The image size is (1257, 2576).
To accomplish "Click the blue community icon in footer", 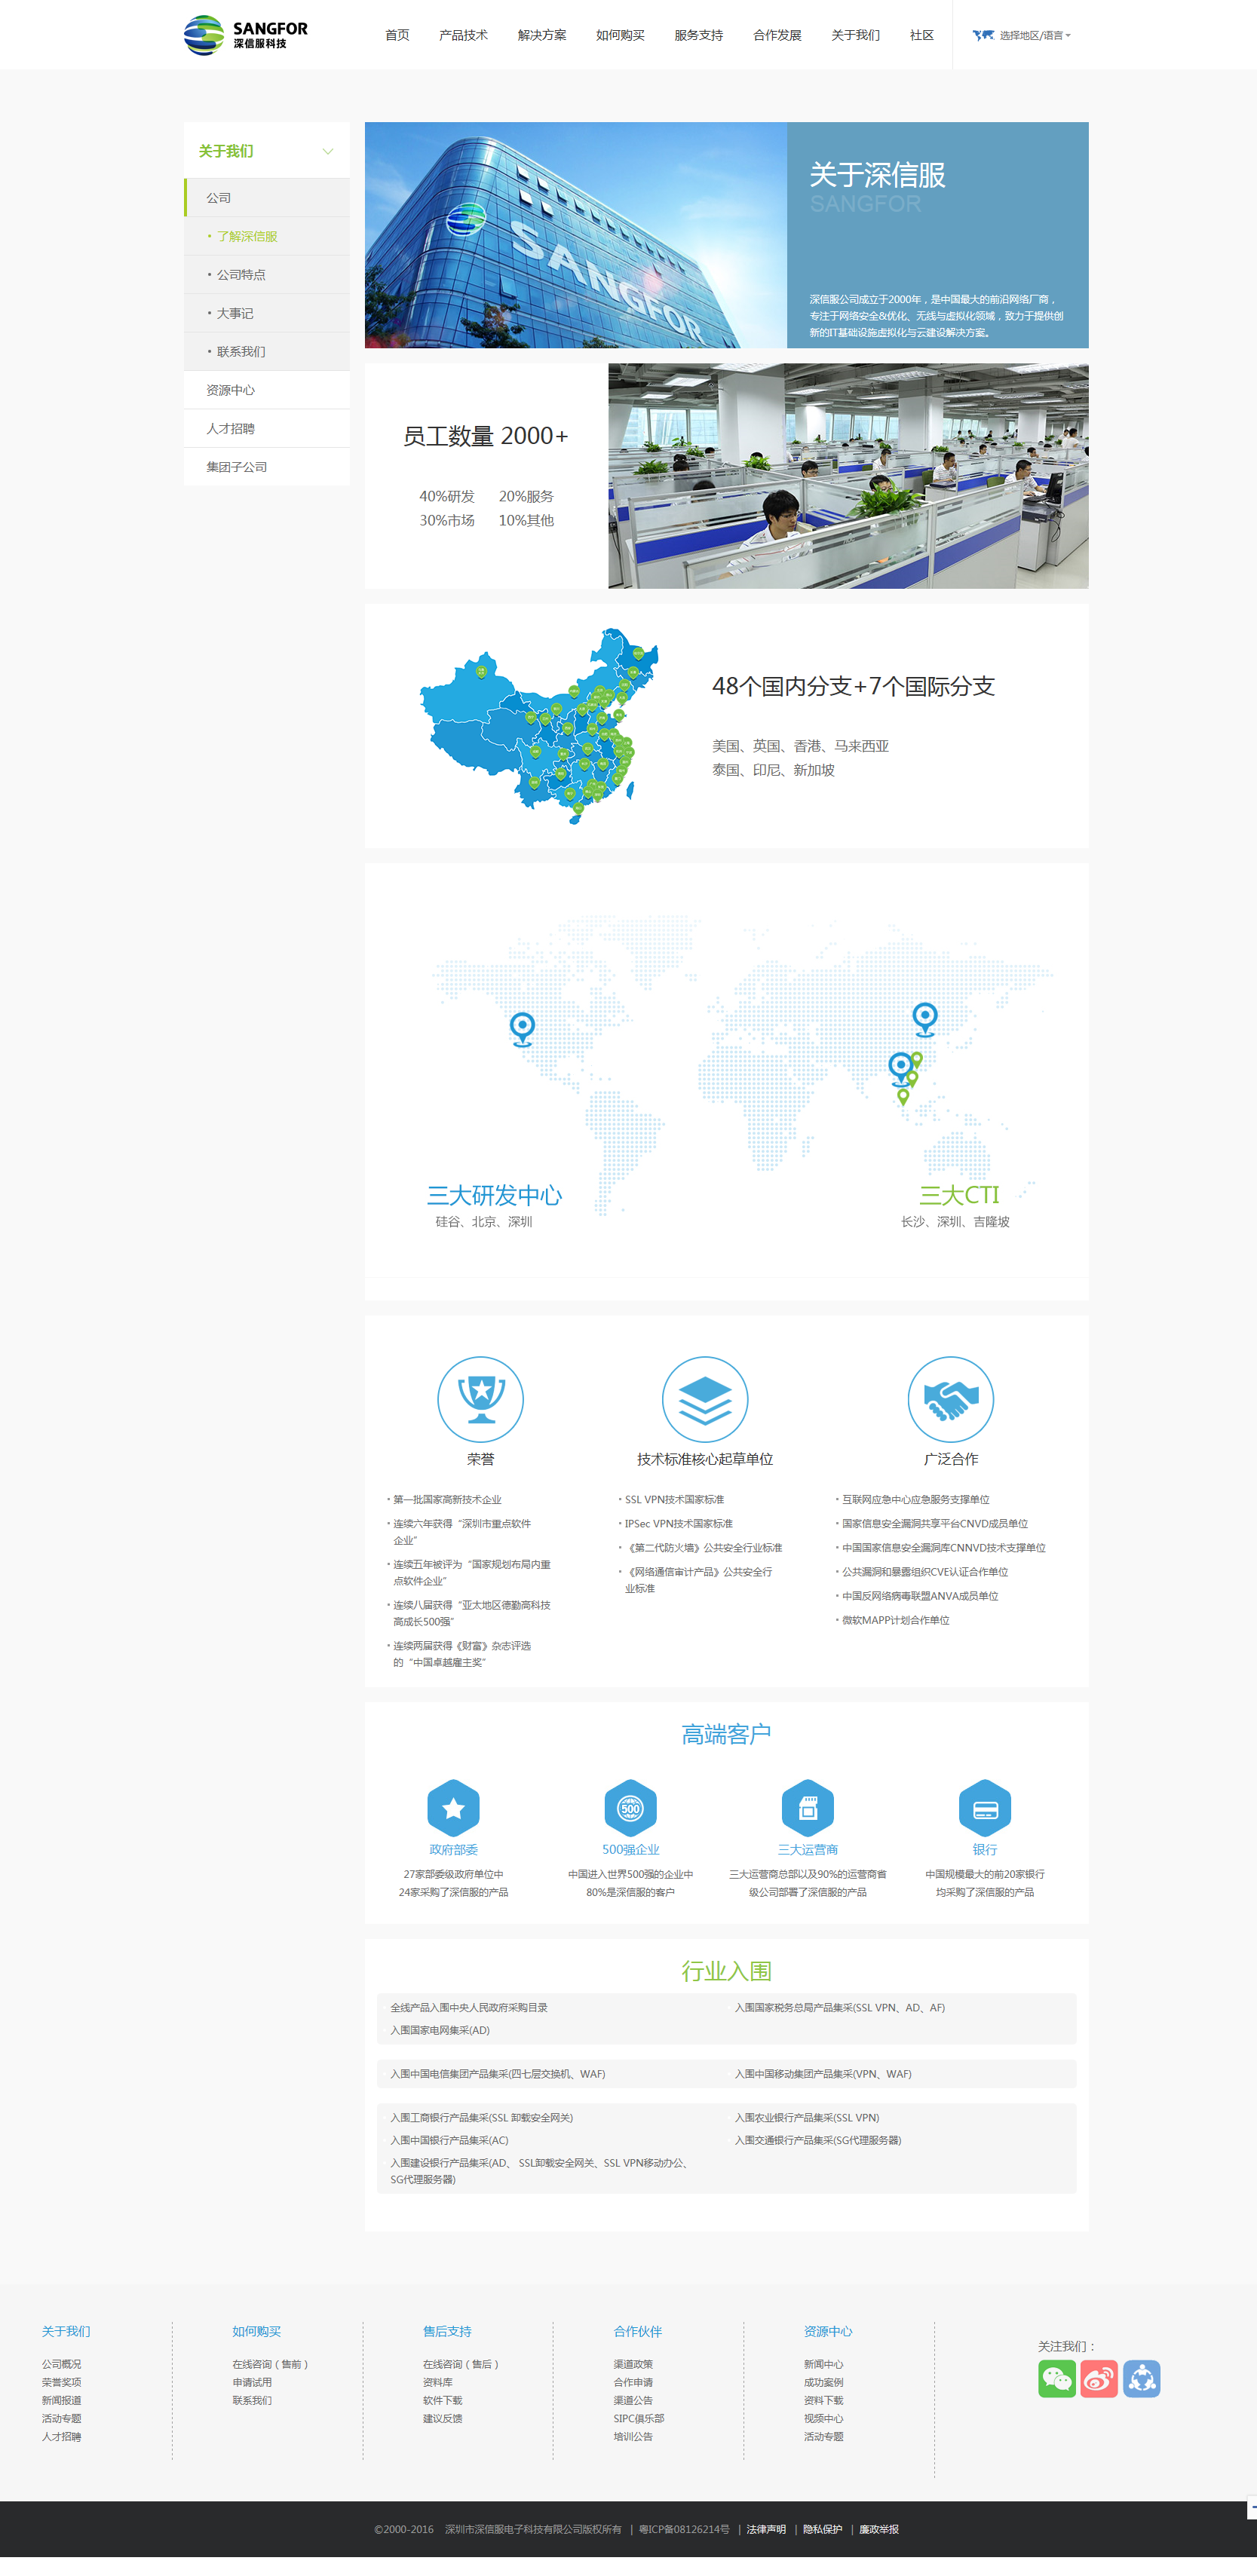I will pos(1141,2378).
